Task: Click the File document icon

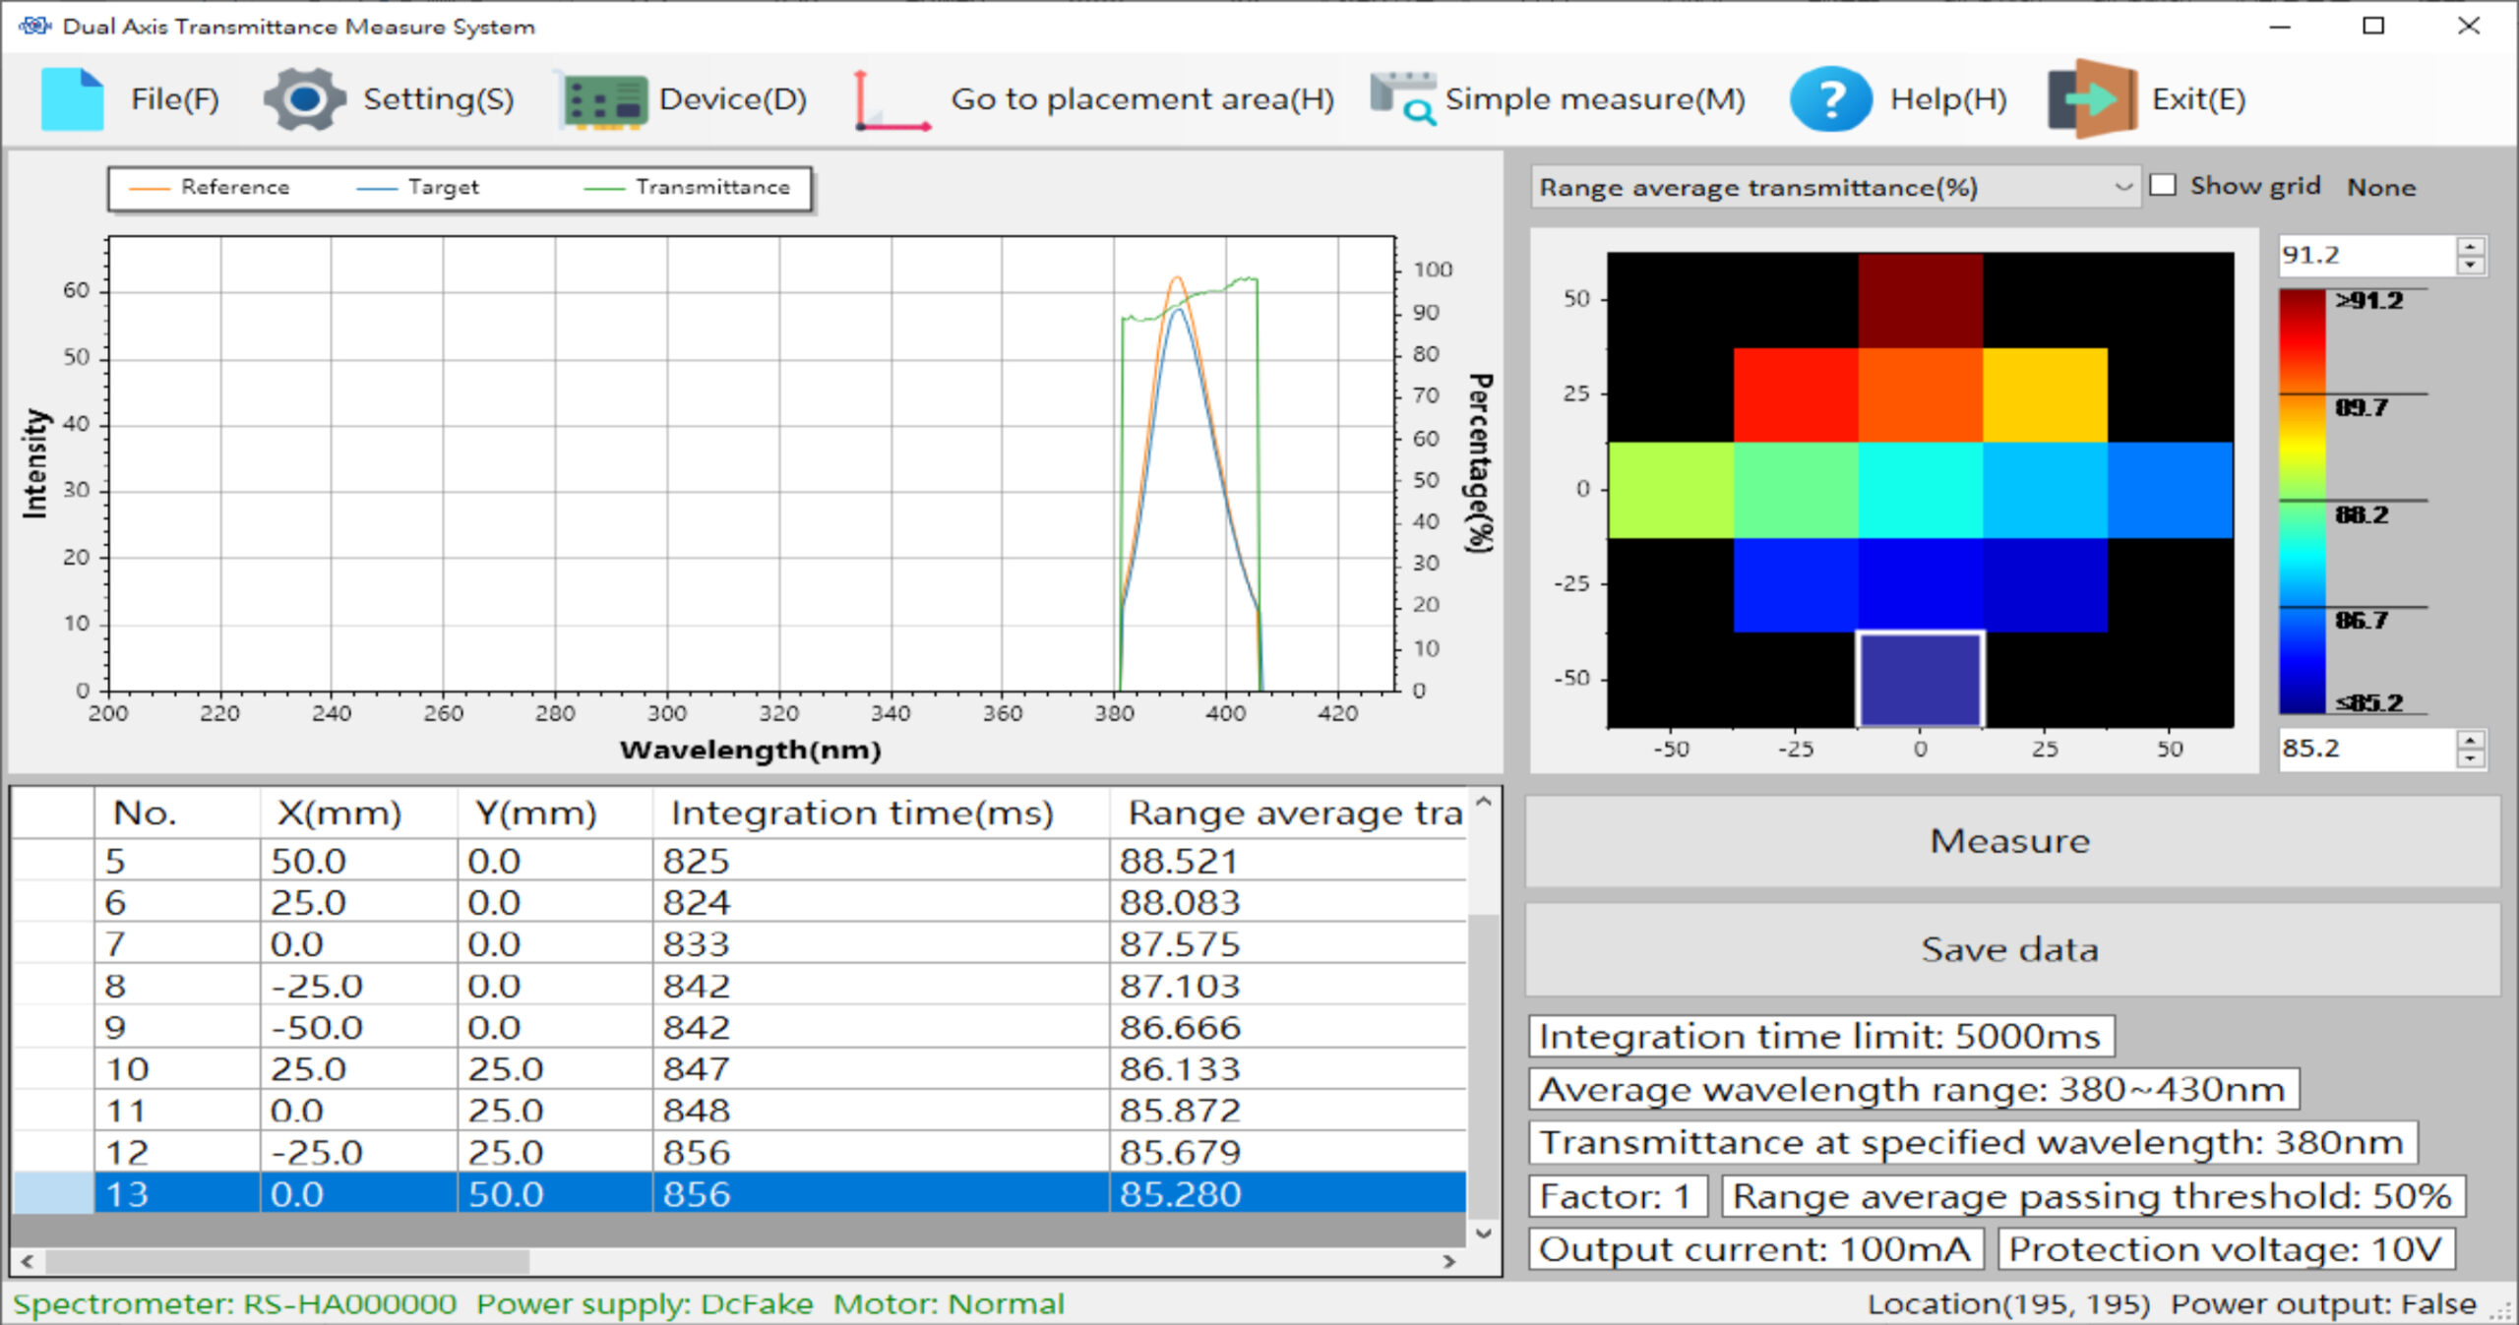Action: (72, 99)
